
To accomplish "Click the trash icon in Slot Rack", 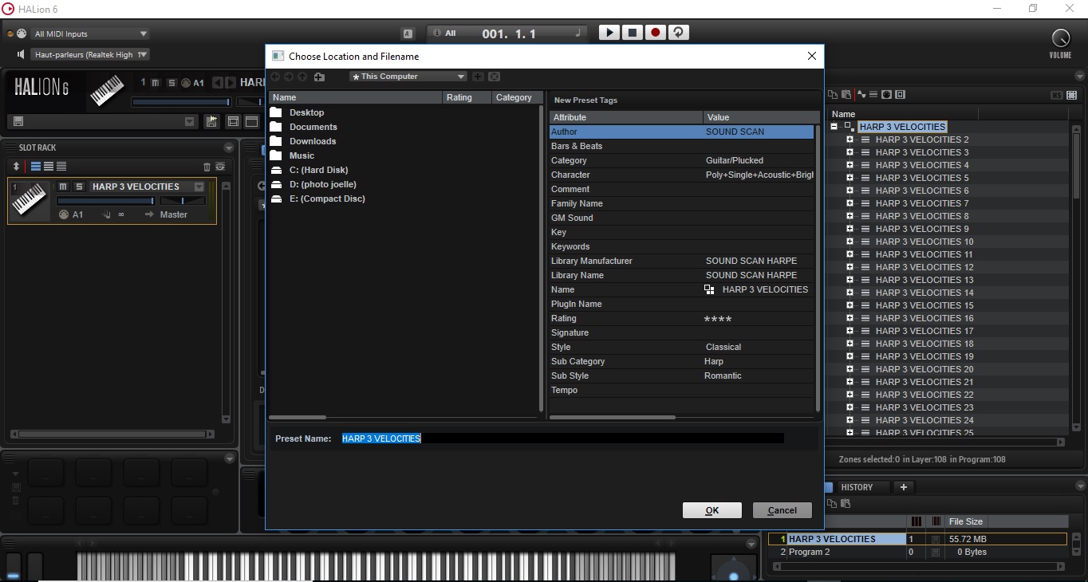I will tap(207, 167).
